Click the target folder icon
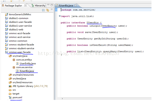152x101 pixels. [10, 94]
